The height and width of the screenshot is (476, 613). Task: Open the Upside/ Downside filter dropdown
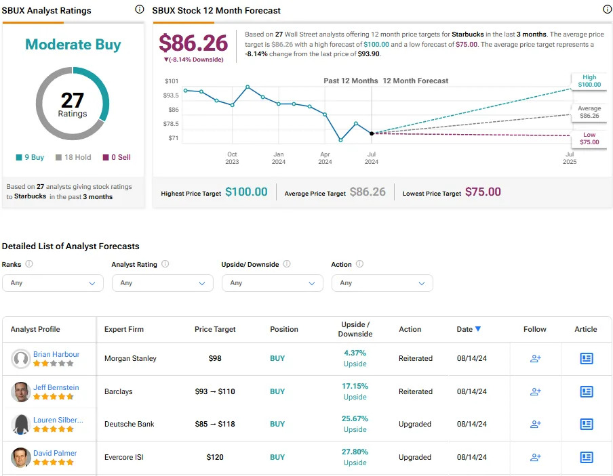click(x=273, y=283)
